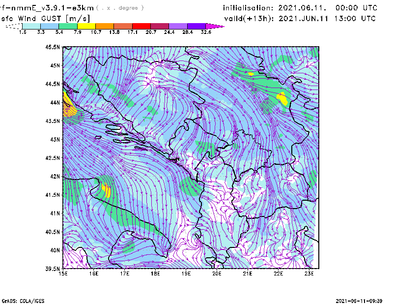Click the legend value 10.7
This screenshot has width=393, height=304.
click(96, 32)
